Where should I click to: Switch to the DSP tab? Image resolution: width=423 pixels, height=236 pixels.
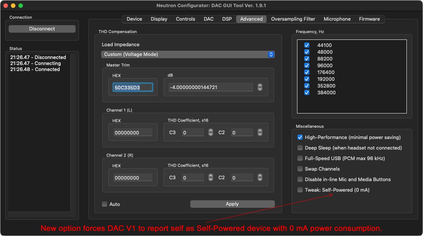click(x=227, y=19)
